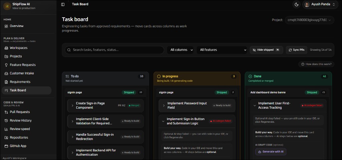Click the Task Board breadcrumb title
This screenshot has height=160, width=342.
80,4
